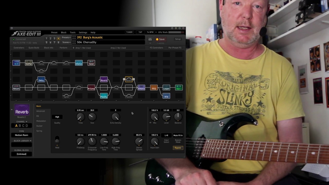The height and width of the screenshot is (185, 329).
Task: Select the Out 1 output block
Action: [179, 88]
